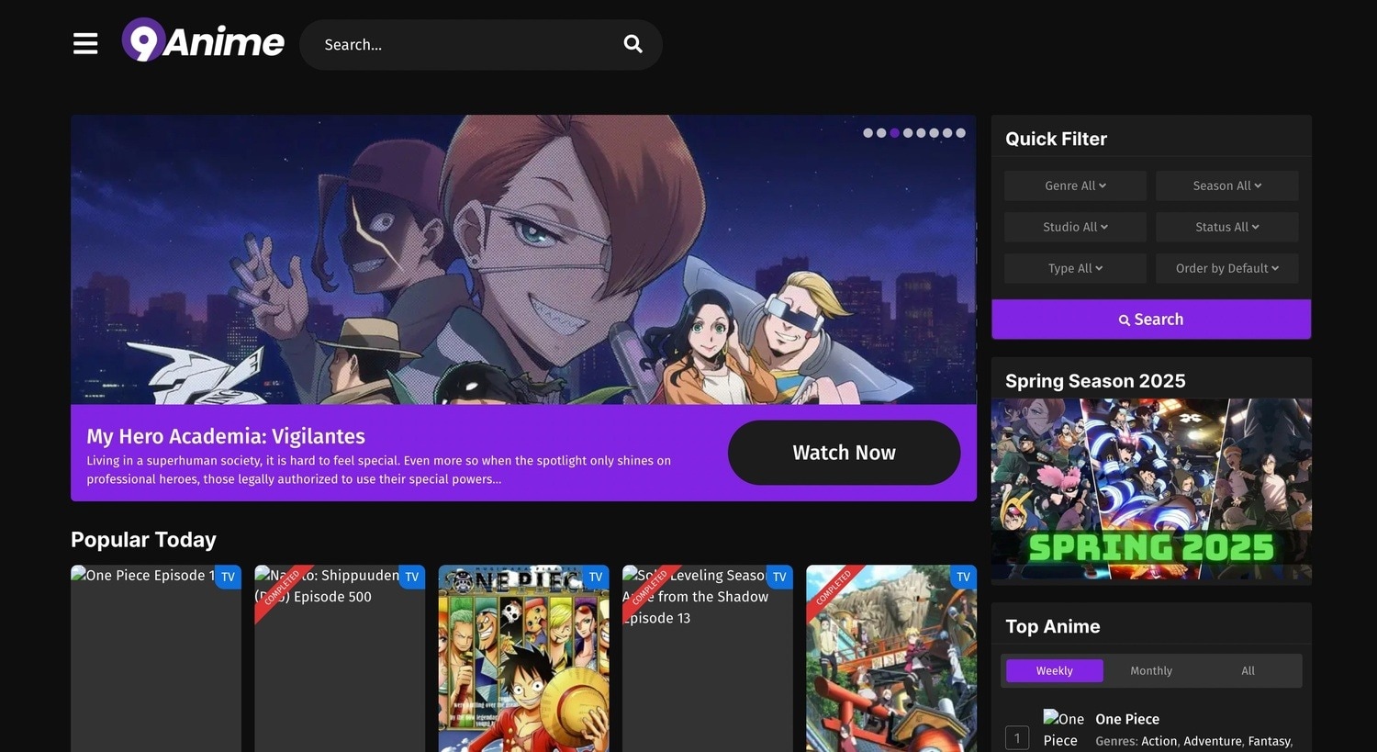Run the Quick Filter purple Search button

(1151, 320)
